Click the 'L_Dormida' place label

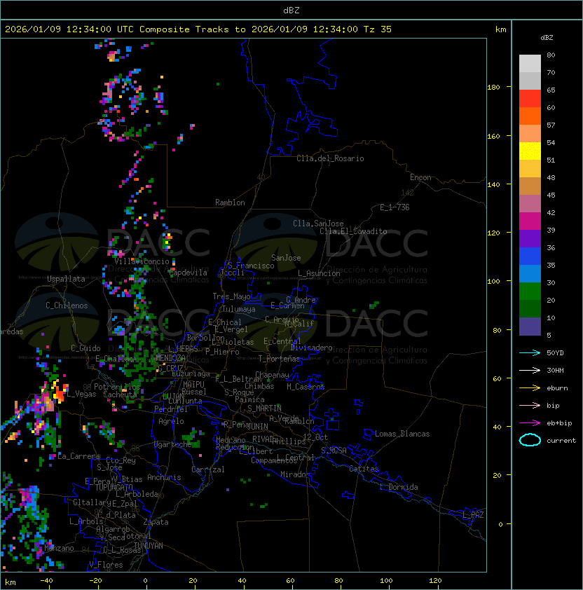pos(399,487)
